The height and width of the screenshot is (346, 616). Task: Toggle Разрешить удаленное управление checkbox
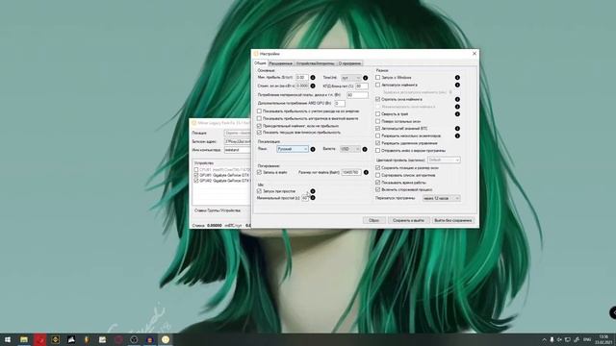click(x=377, y=143)
